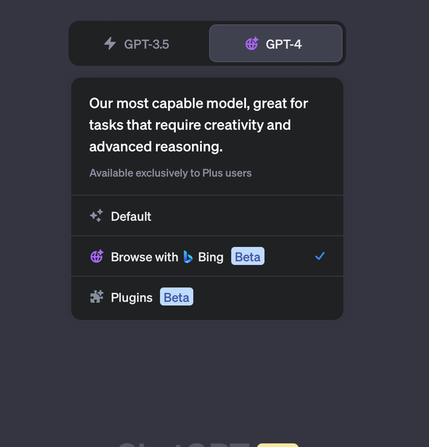
Task: Click the Beta badge next to Bing
Action: click(247, 257)
